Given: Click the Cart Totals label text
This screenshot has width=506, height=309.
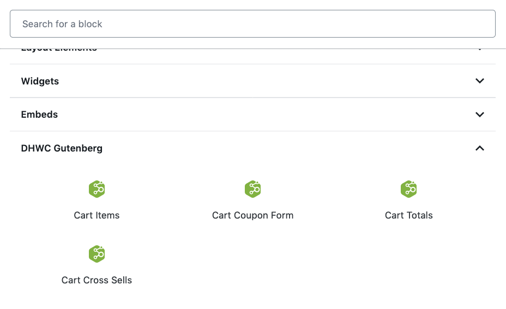Looking at the screenshot, I should coord(408,215).
